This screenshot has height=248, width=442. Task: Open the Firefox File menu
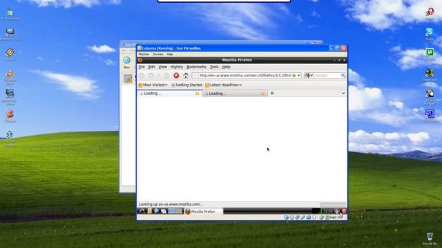tap(142, 67)
